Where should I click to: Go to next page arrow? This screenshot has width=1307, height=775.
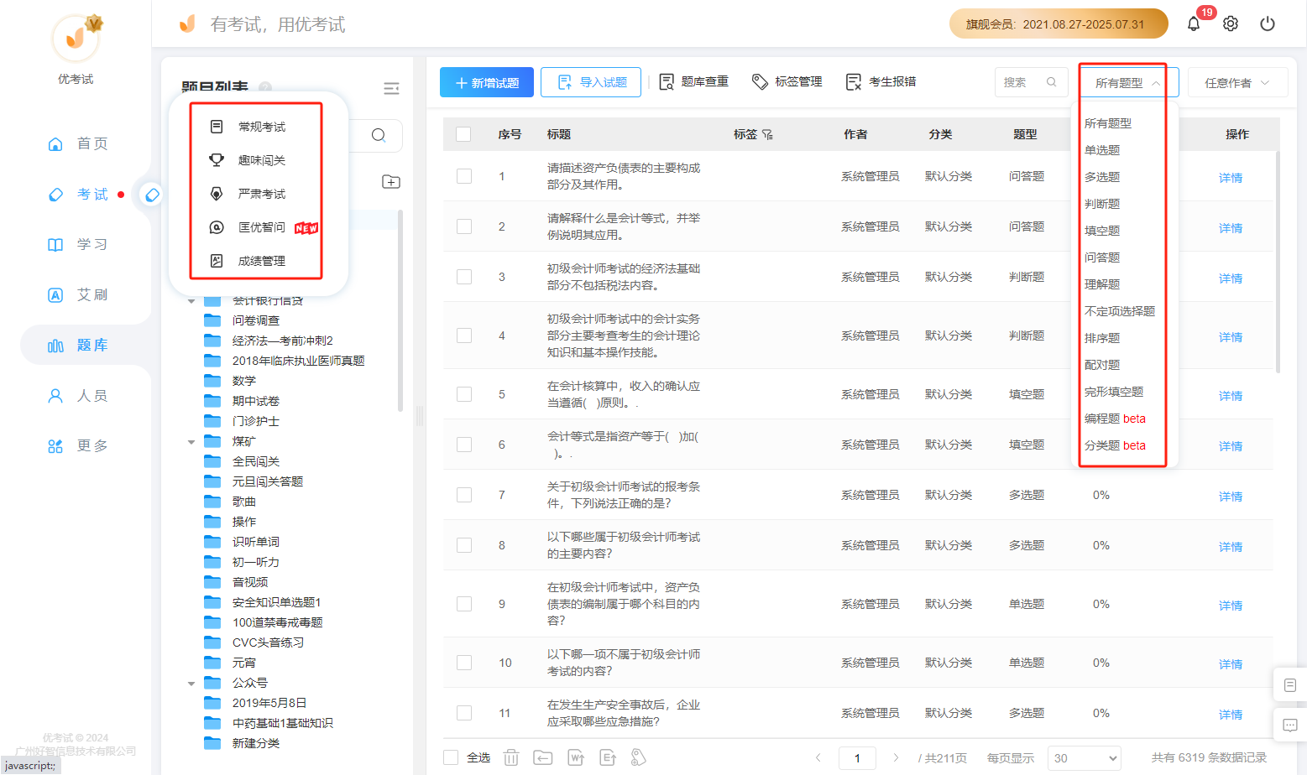[896, 757]
